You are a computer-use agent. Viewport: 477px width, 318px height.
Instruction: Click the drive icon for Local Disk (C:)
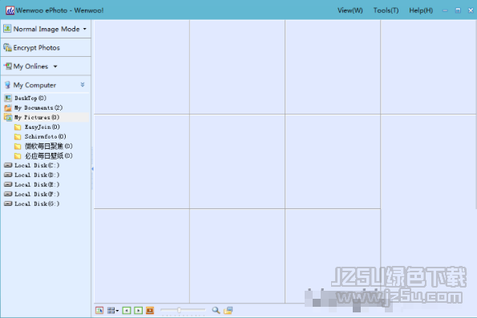8,165
